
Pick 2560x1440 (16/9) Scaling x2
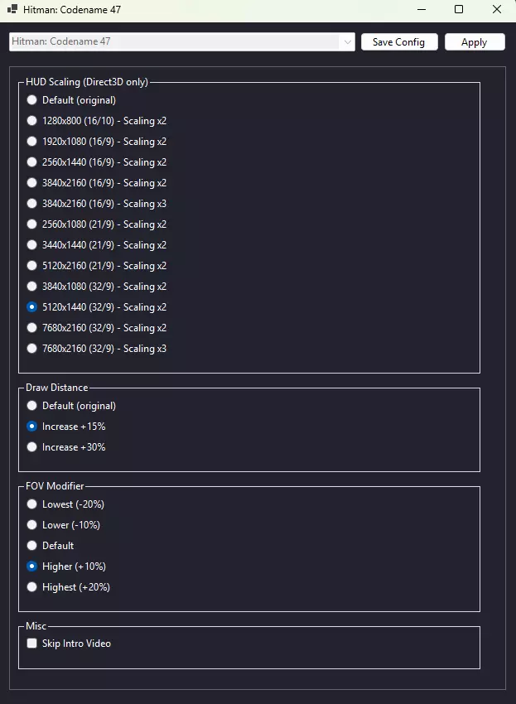32,162
